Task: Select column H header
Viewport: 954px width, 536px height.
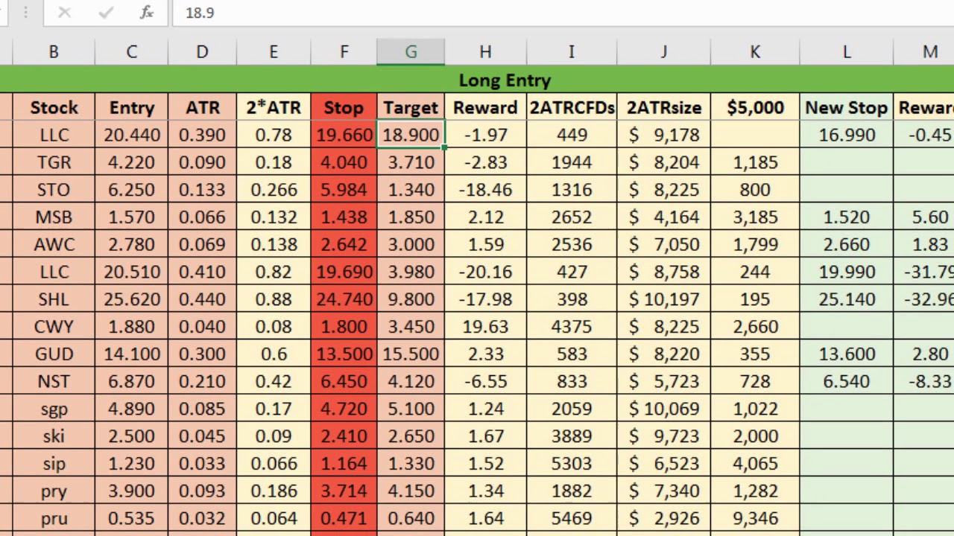Action: pyautogui.click(x=485, y=52)
